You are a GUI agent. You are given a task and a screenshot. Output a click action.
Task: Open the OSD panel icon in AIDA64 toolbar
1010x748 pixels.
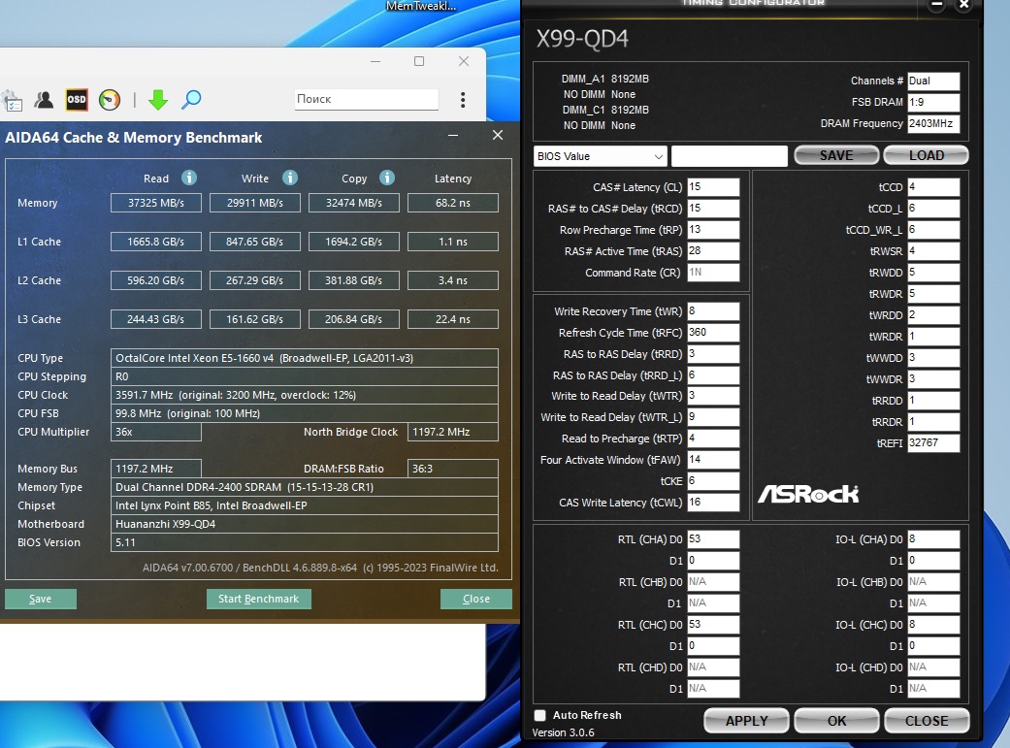point(77,99)
